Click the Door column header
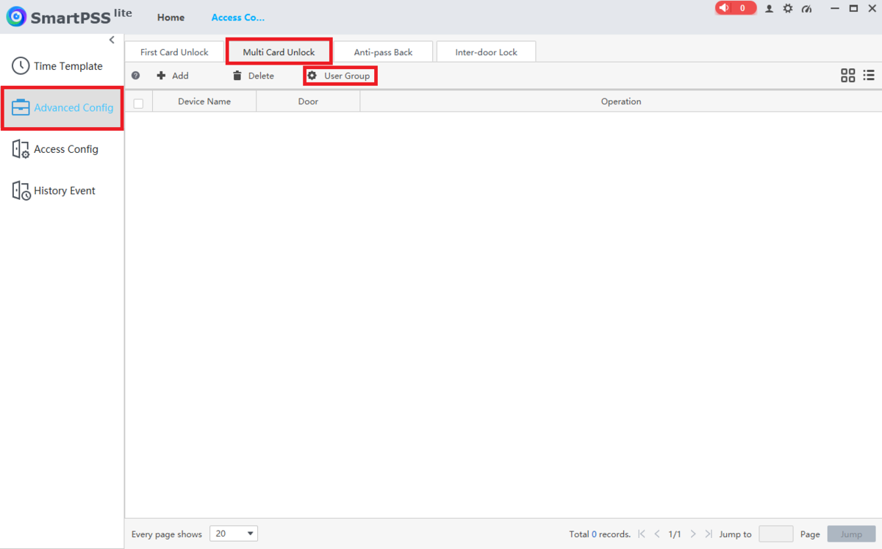The image size is (882, 549). (308, 101)
